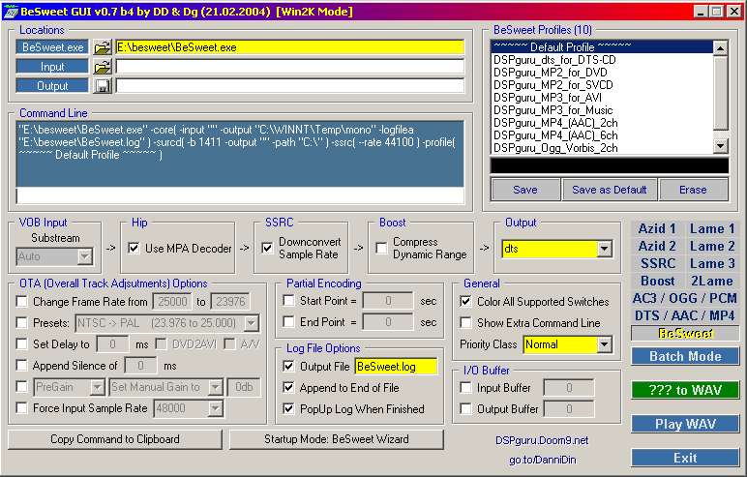Toggle Color All Supported Switches
Viewport: 747px width, 477px height.
(466, 302)
